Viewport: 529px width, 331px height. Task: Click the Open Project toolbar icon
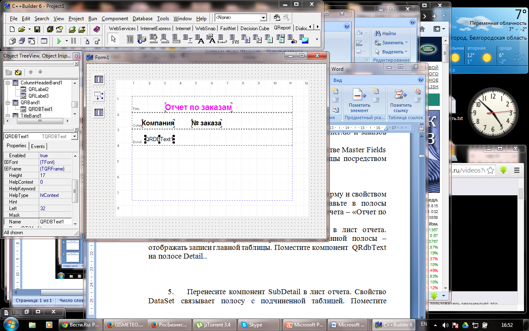pyautogui.click(x=59, y=29)
